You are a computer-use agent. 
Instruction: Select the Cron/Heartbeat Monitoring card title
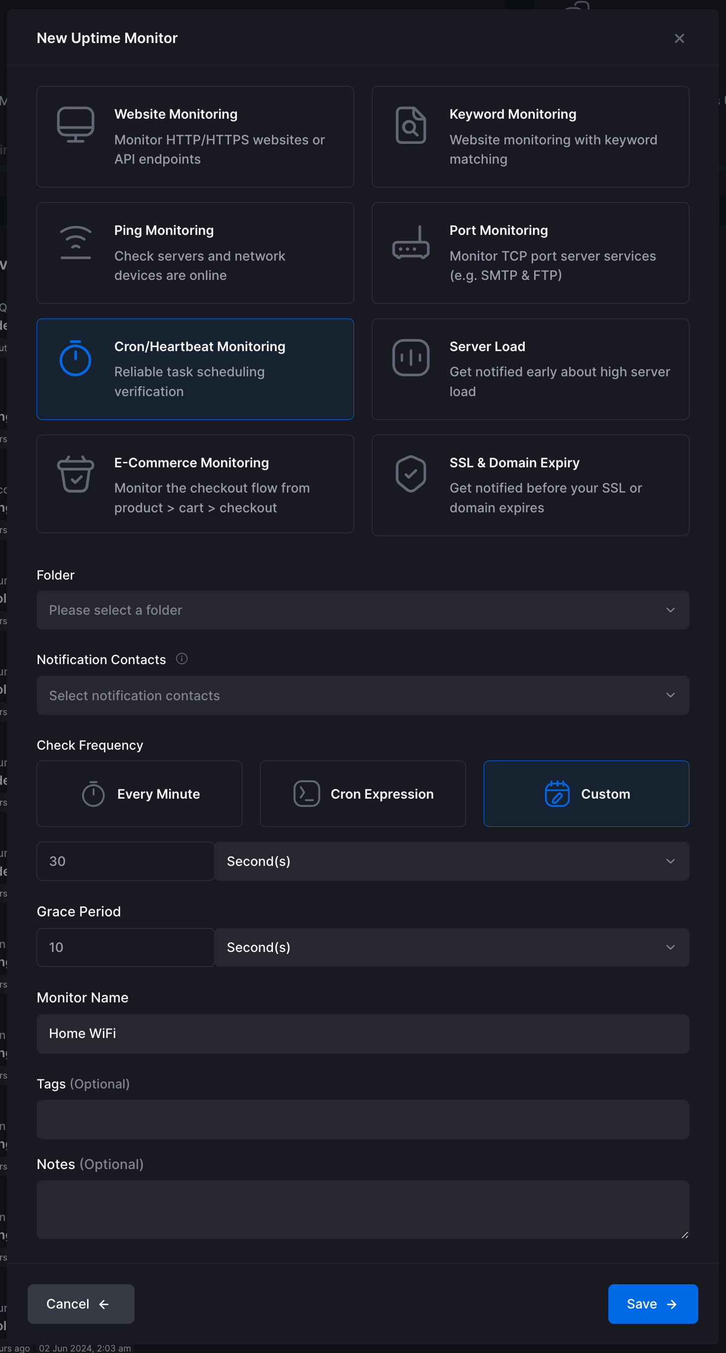point(200,347)
